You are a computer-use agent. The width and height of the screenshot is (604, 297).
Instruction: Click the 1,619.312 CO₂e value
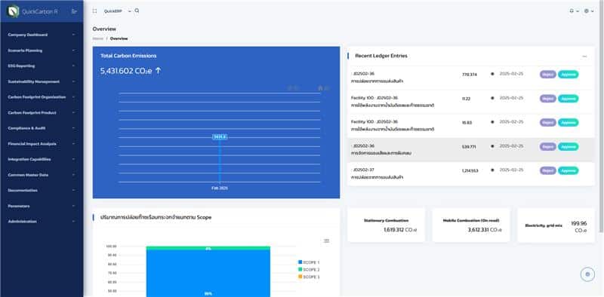tap(400, 230)
